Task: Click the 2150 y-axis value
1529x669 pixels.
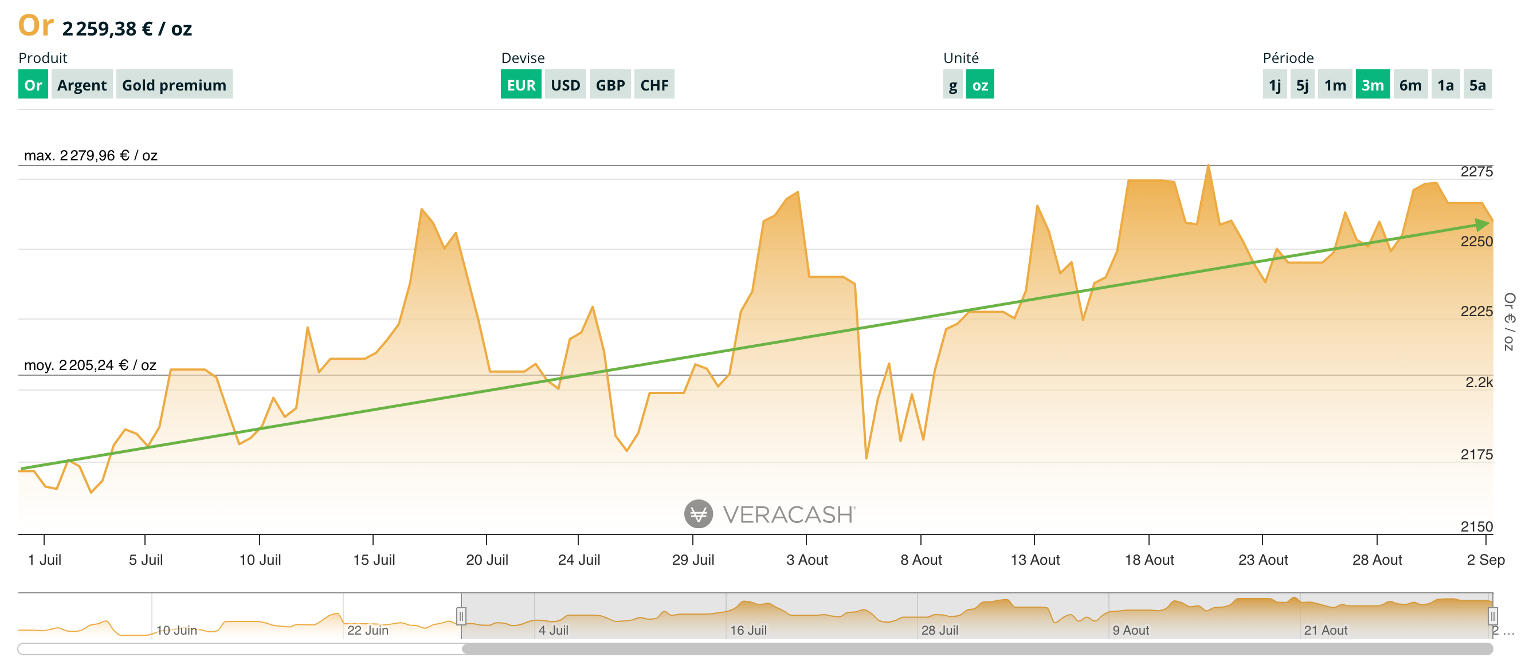Action: (1476, 526)
